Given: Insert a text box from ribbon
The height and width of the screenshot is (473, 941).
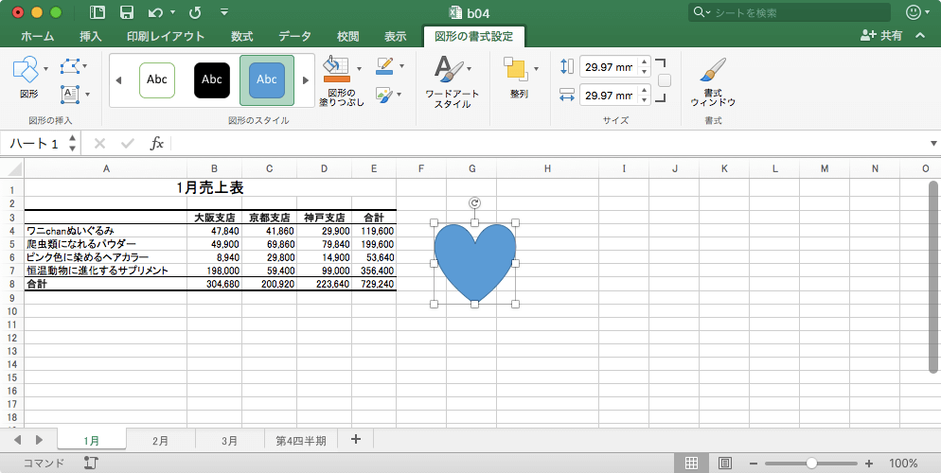Looking at the screenshot, I should (70, 94).
